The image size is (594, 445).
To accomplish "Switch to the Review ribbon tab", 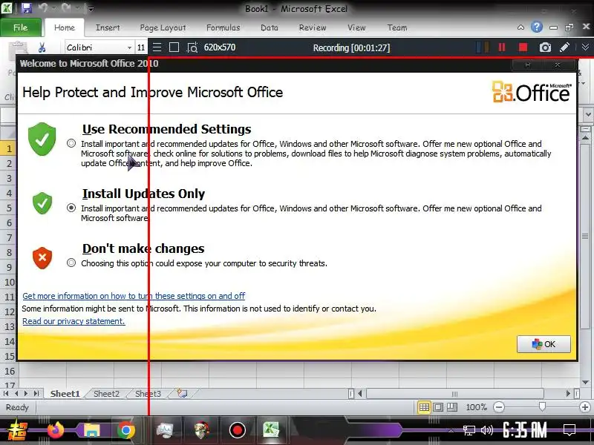I will point(313,27).
